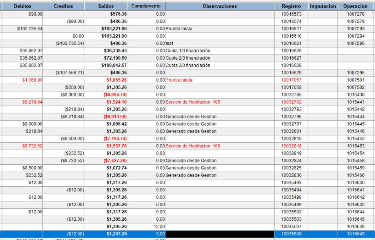Select the 'Servicio de Habitacion 106' entry
This screenshot has width=375, height=240.
[x=193, y=146]
